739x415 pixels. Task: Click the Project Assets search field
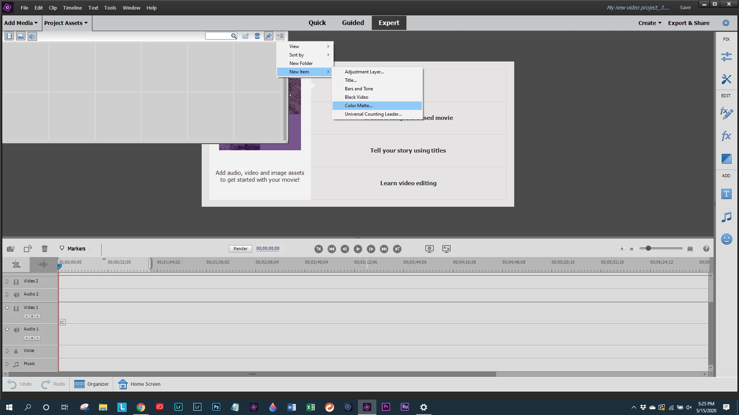(x=218, y=36)
